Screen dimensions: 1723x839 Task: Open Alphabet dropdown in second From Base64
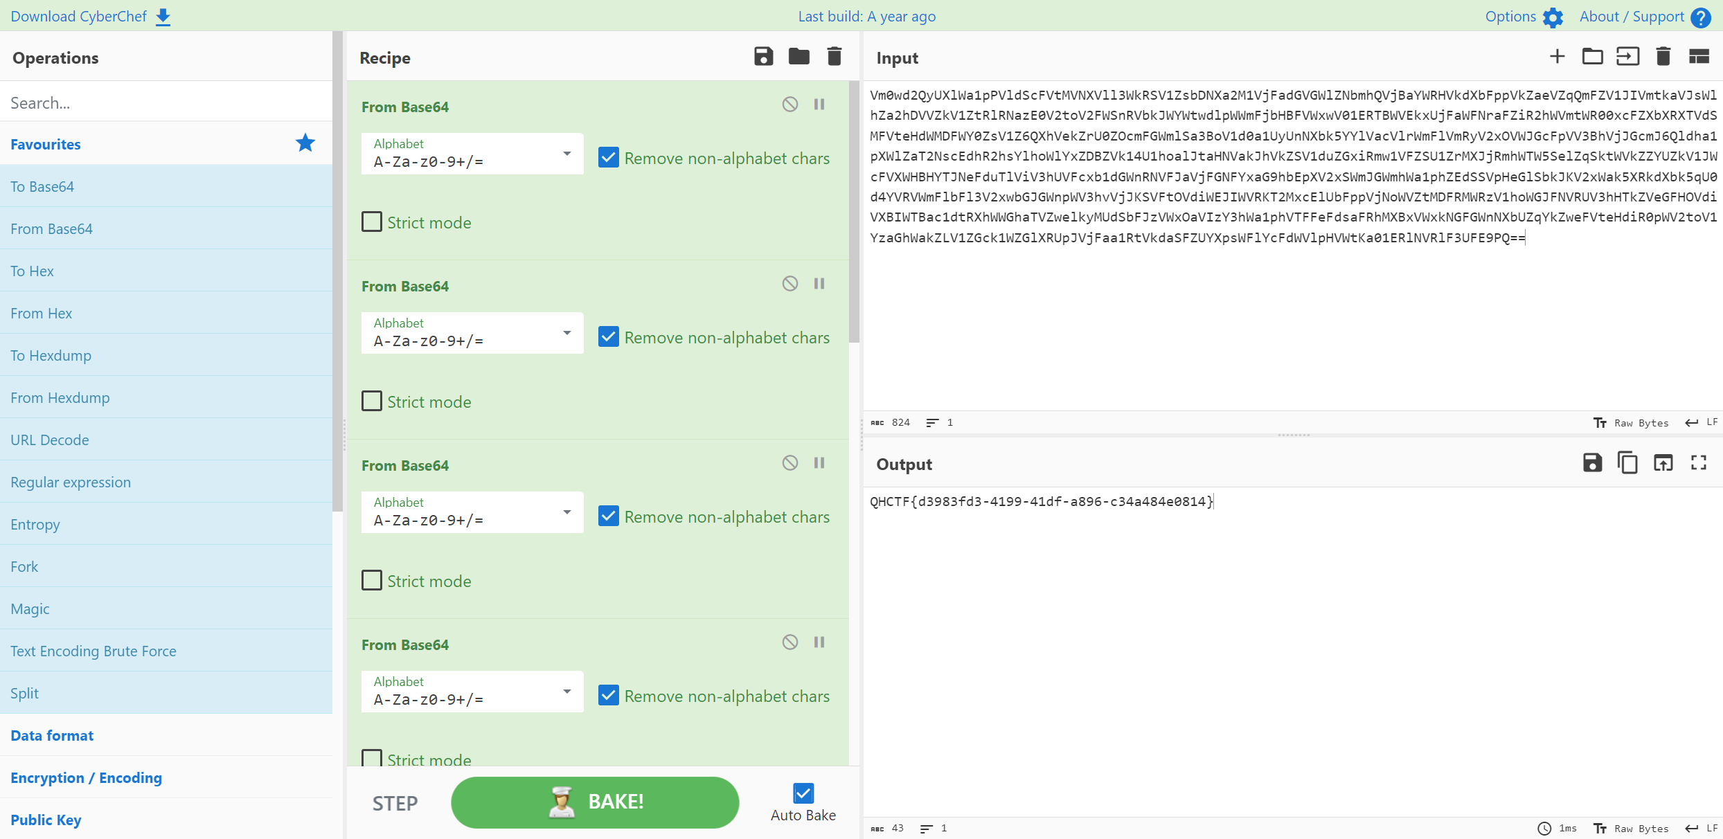(x=472, y=333)
